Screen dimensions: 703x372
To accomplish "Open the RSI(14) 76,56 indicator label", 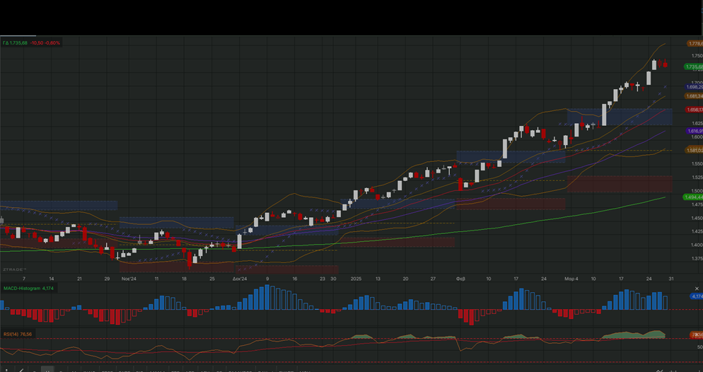I will [x=18, y=335].
